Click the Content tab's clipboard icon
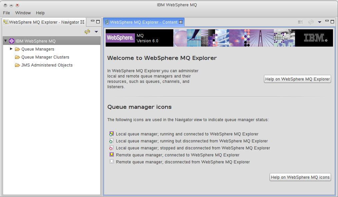This screenshot has width=338, height=197. [107, 22]
